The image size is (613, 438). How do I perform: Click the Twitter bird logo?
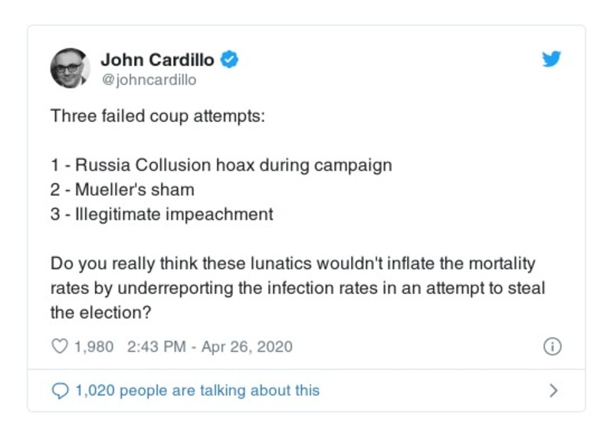(x=552, y=60)
